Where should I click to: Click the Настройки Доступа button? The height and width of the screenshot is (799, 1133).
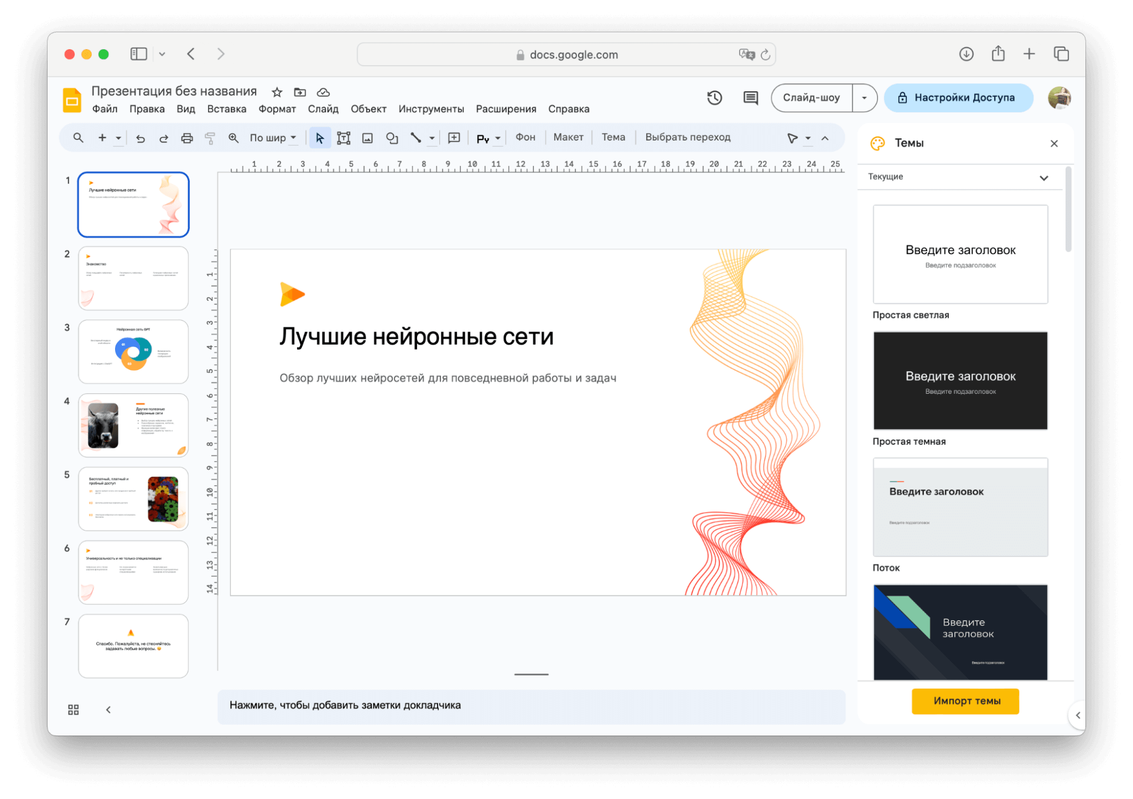coord(958,97)
